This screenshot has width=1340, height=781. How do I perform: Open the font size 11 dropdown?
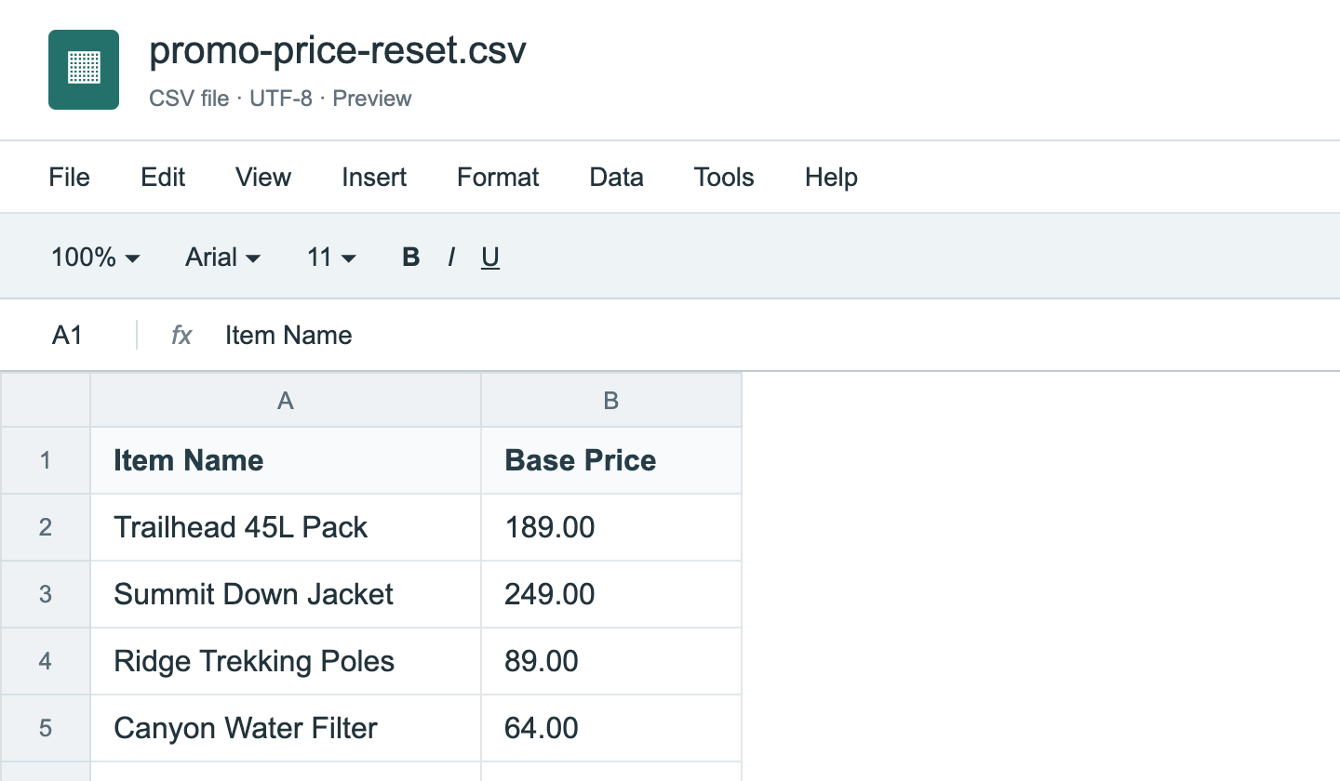click(331, 257)
